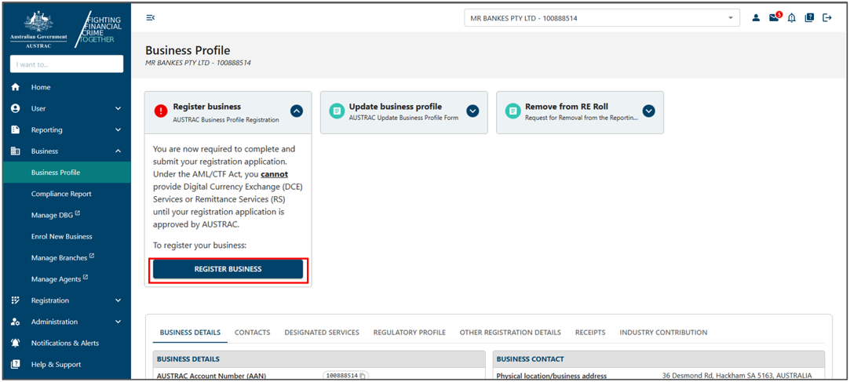This screenshot has height=382, width=850.
Task: Click the green form icon on Update business profile
Action: point(337,111)
